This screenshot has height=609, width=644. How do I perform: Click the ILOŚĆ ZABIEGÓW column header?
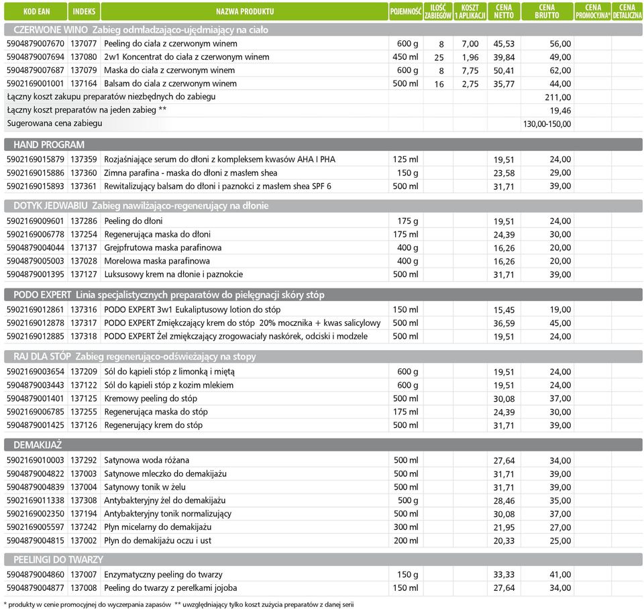(x=438, y=11)
